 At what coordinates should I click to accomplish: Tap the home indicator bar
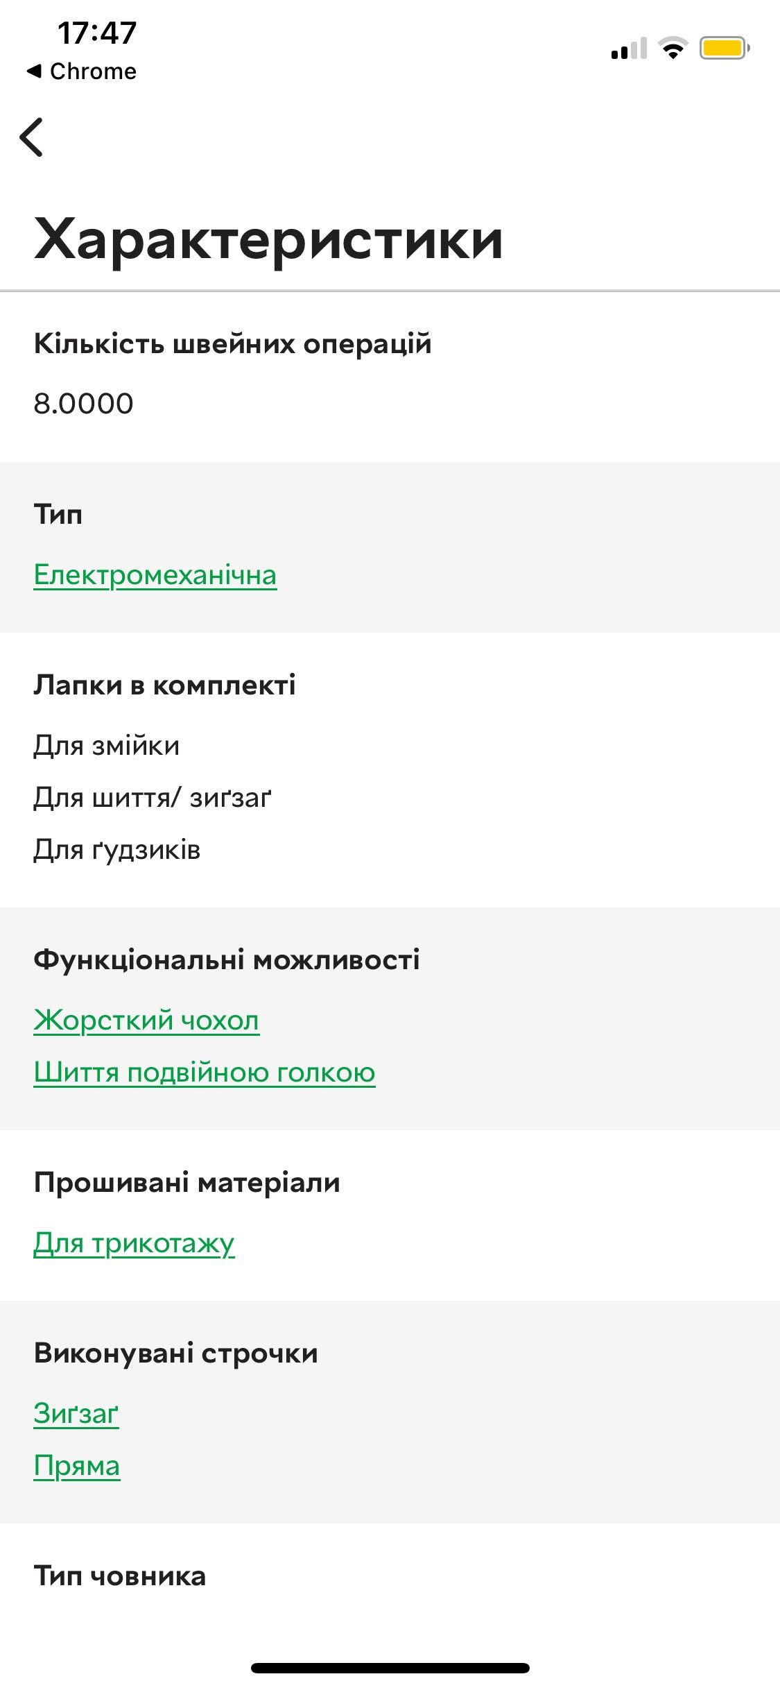[390, 1668]
